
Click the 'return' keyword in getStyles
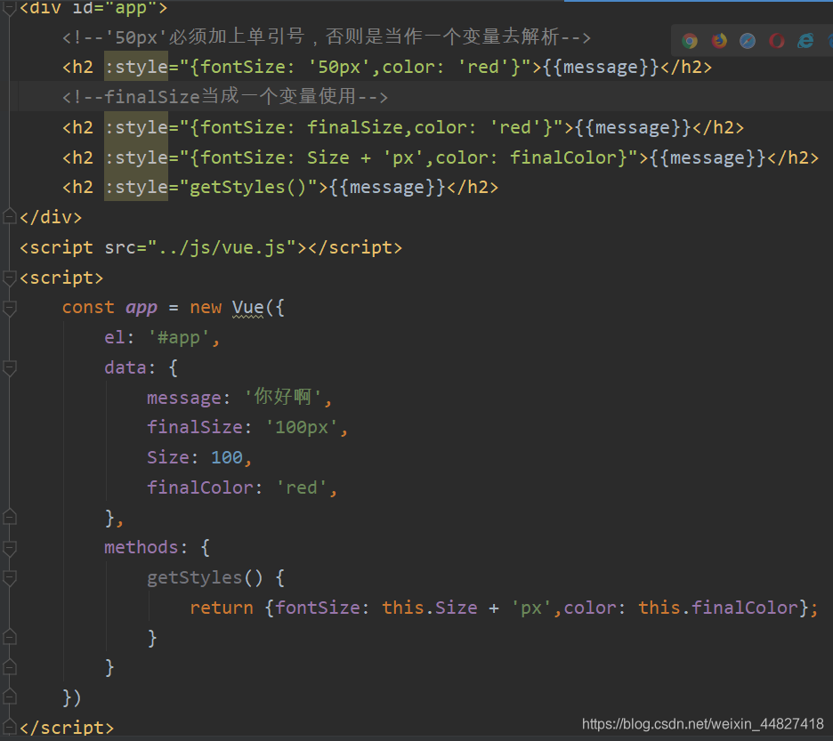click(x=222, y=608)
